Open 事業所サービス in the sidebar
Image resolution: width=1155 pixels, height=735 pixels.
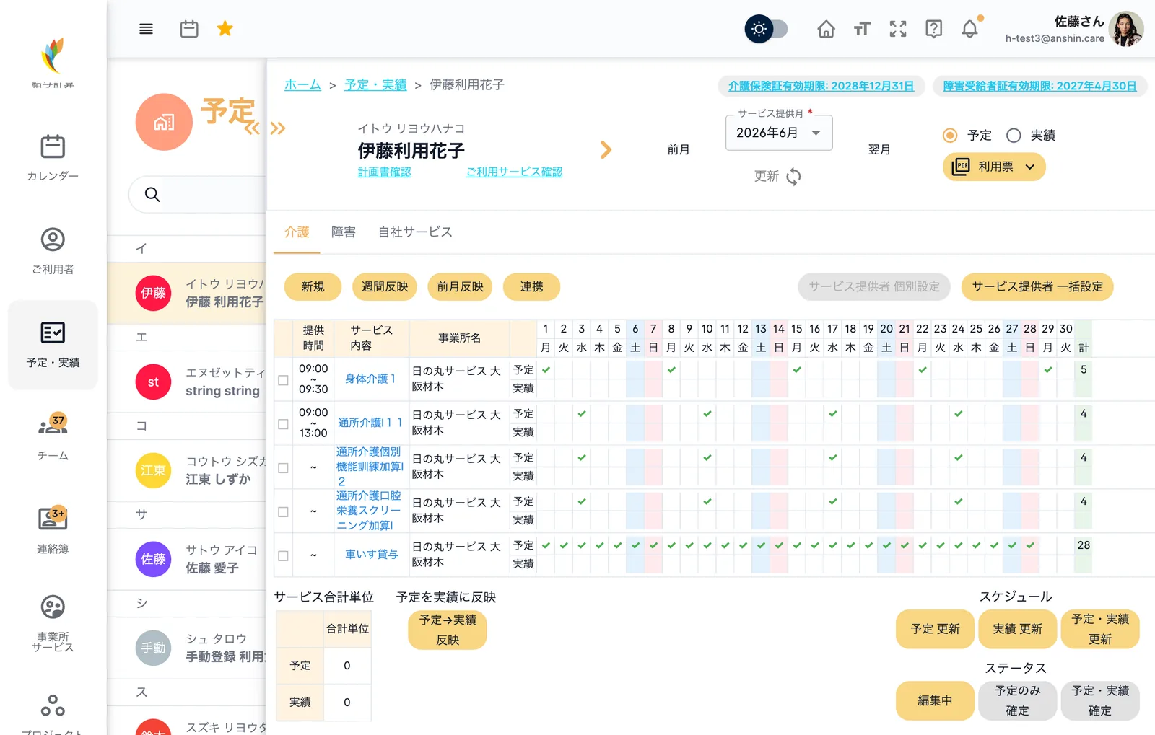click(53, 625)
